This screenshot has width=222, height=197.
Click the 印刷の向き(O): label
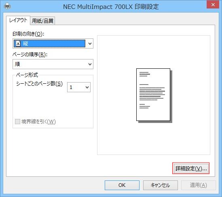click(x=28, y=34)
